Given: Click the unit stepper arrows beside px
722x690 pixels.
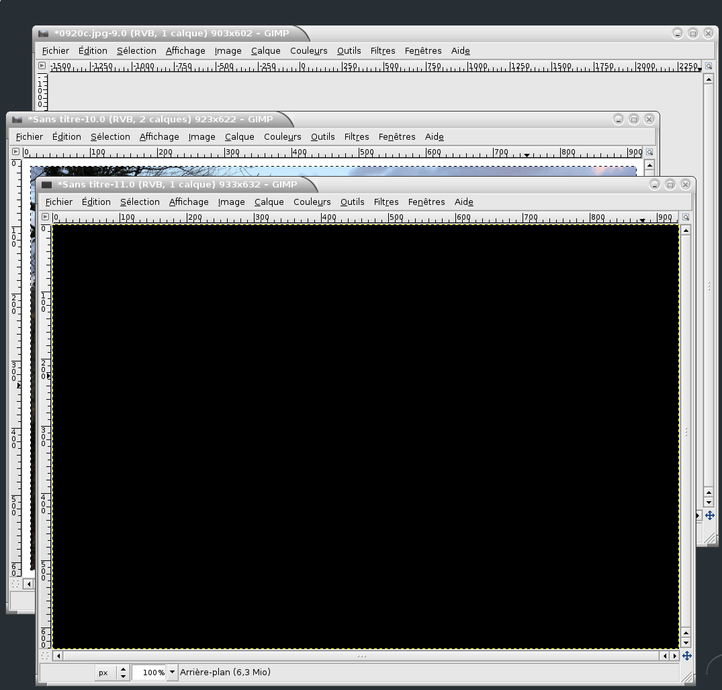Looking at the screenshot, I should coord(123,672).
